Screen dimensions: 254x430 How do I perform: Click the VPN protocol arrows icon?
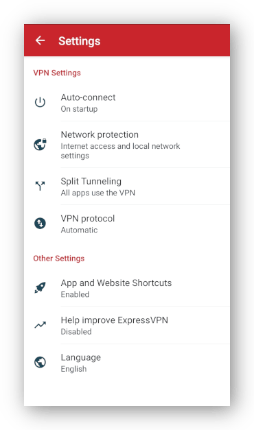40,223
